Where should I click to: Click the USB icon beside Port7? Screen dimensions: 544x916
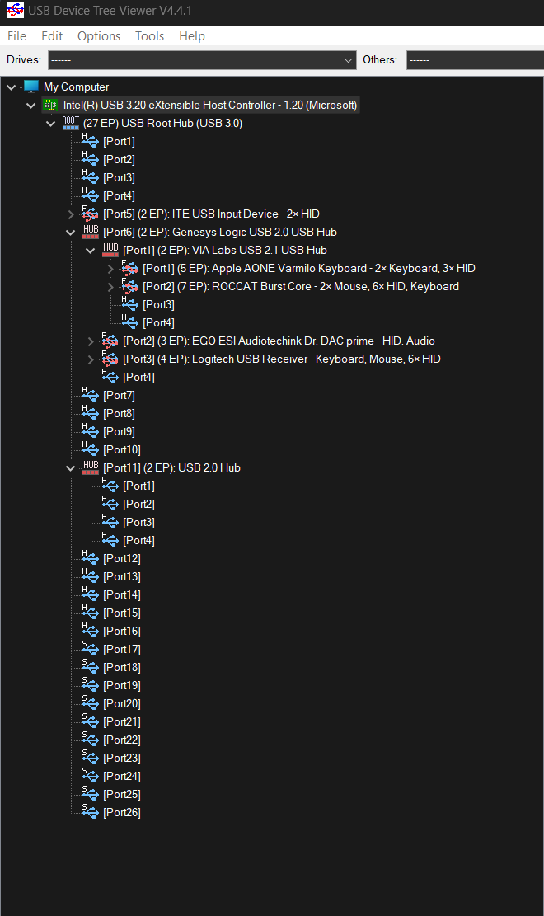pos(90,395)
